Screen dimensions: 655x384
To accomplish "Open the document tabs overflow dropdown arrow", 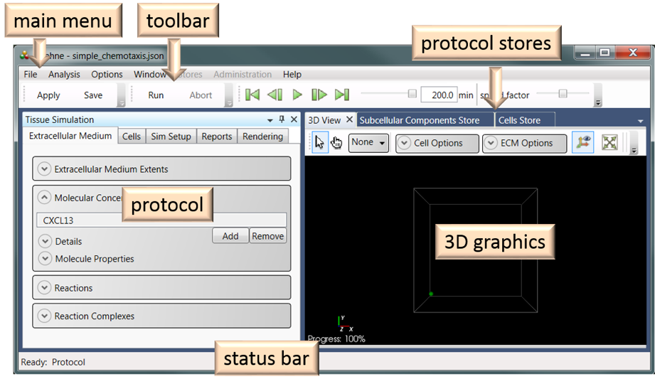I will pyautogui.click(x=640, y=121).
